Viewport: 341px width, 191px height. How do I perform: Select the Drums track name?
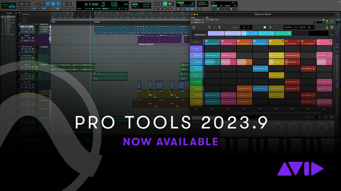pos(27,27)
